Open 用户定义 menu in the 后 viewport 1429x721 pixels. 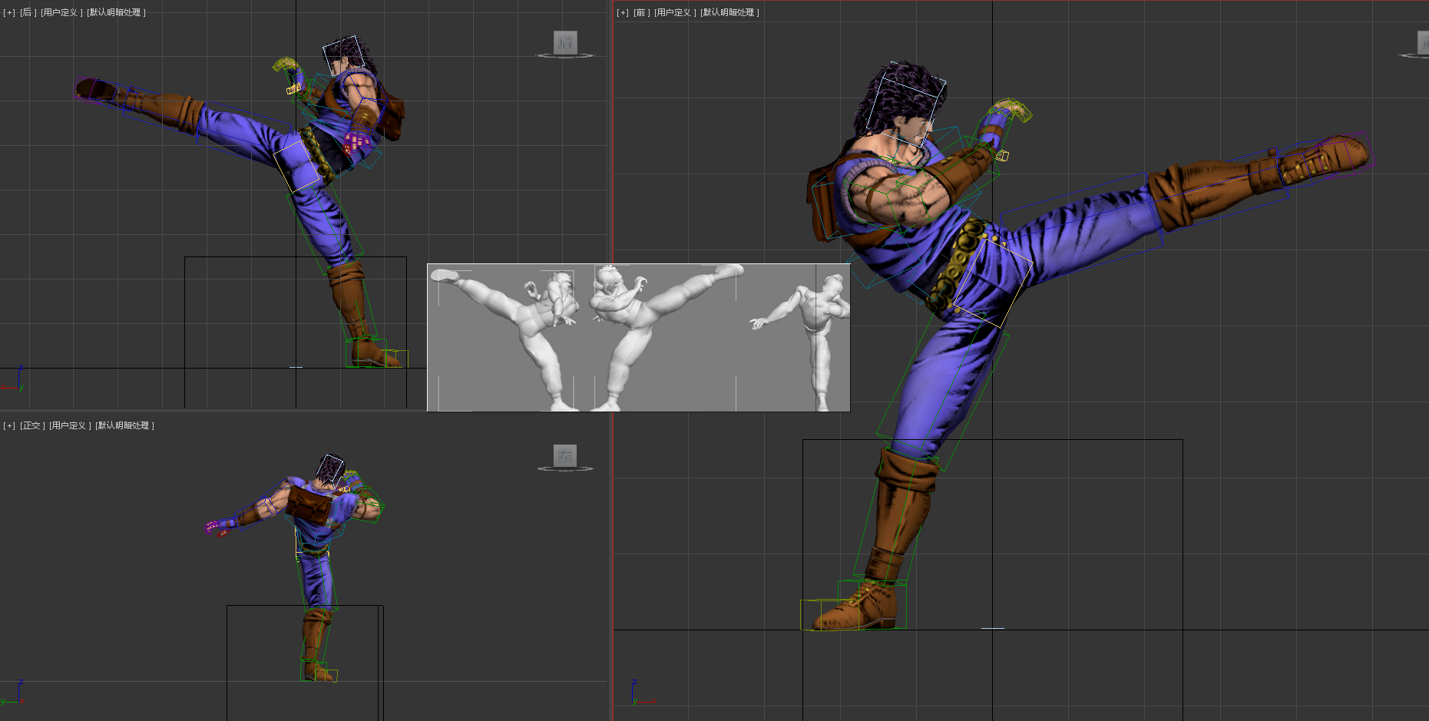click(61, 12)
